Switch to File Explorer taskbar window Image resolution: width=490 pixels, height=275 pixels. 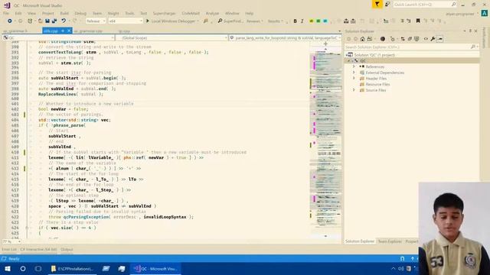point(73,268)
